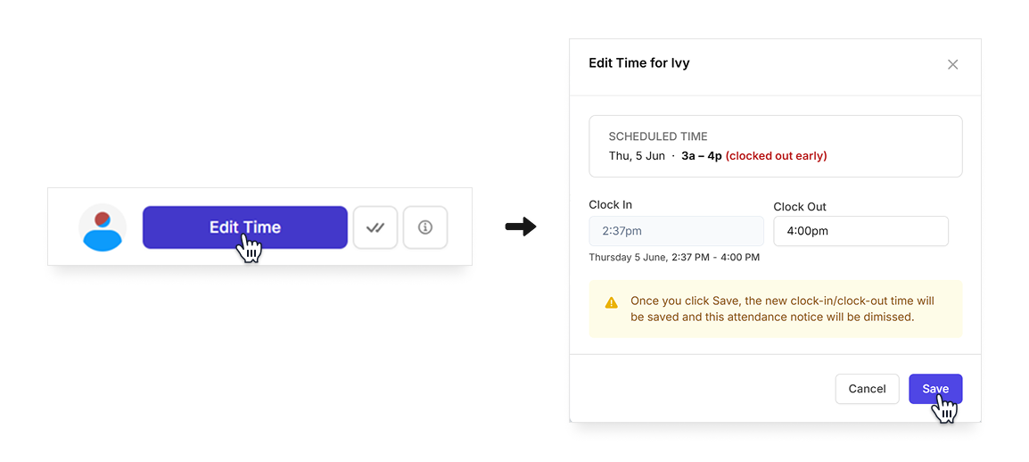Click the bold '3a – 4p' shift time
1029x462 pixels.
702,156
